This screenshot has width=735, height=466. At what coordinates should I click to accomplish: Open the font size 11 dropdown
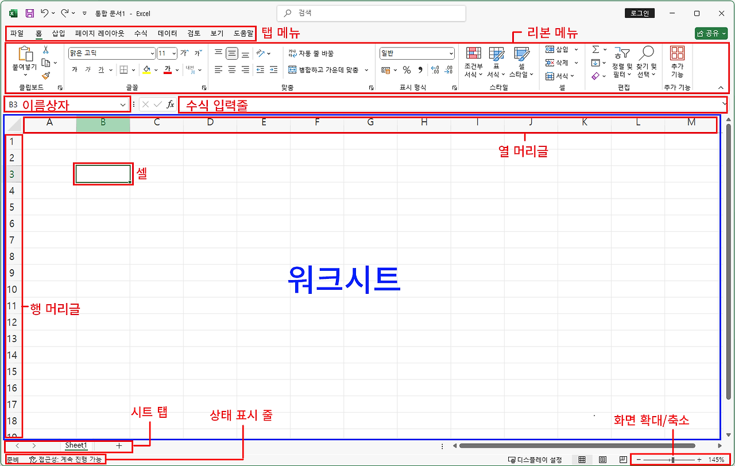tap(174, 53)
